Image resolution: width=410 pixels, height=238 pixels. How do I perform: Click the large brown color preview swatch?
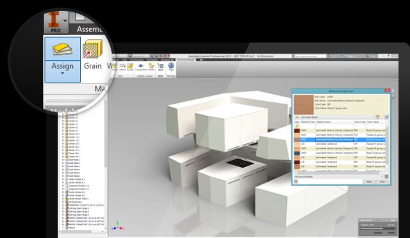click(x=304, y=104)
